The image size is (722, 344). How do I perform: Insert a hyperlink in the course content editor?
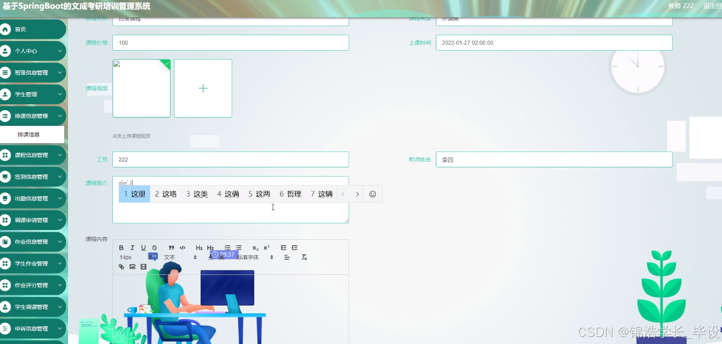[x=122, y=266]
